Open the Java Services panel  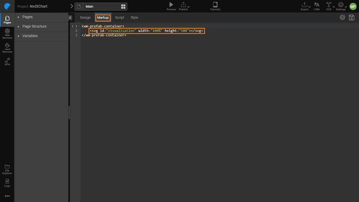7,46
